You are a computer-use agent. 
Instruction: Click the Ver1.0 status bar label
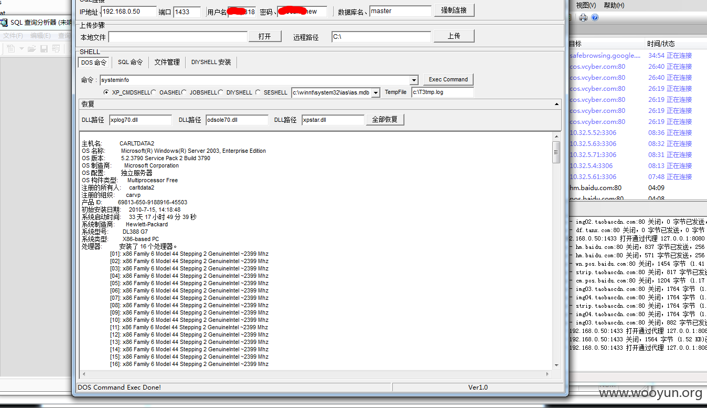[x=478, y=387]
